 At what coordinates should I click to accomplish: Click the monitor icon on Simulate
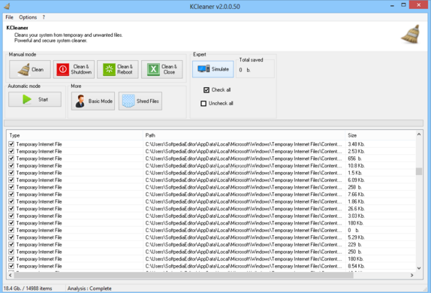pos(203,69)
